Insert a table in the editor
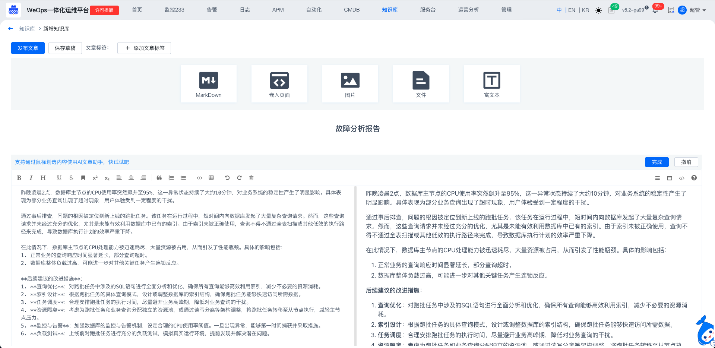The height and width of the screenshot is (348, 715). 211,178
